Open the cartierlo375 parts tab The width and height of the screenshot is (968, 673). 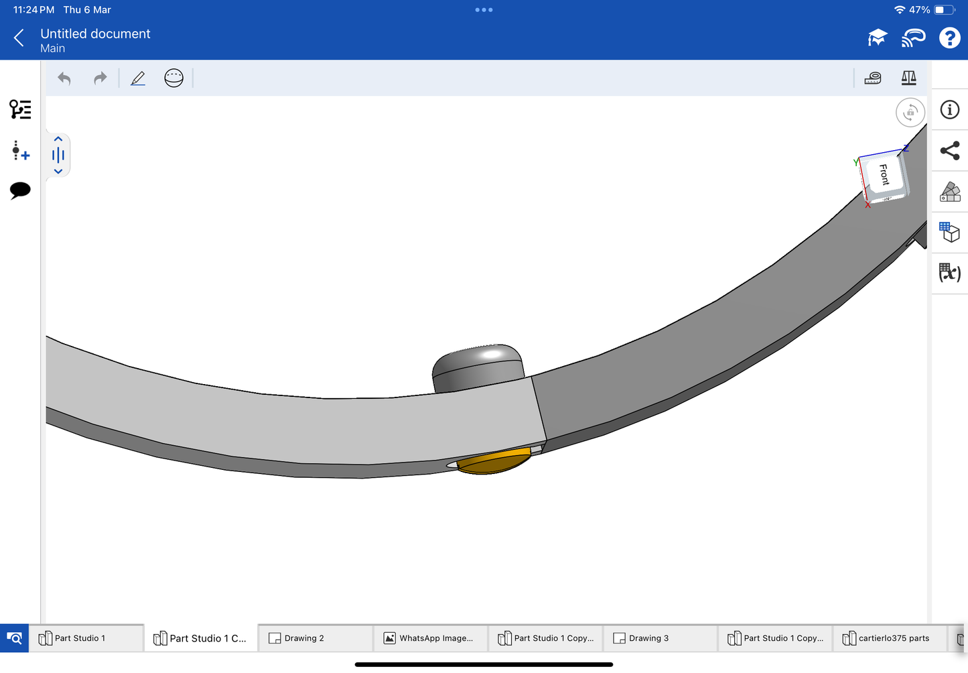coord(889,638)
